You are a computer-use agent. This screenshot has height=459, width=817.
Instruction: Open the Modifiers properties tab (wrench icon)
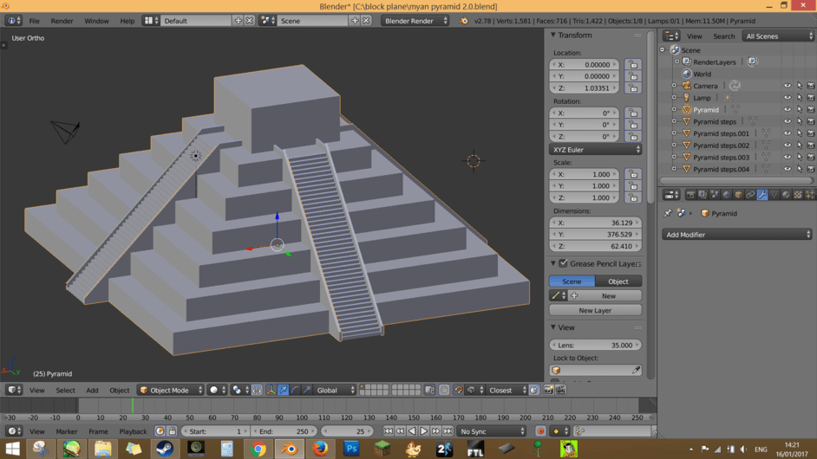762,195
